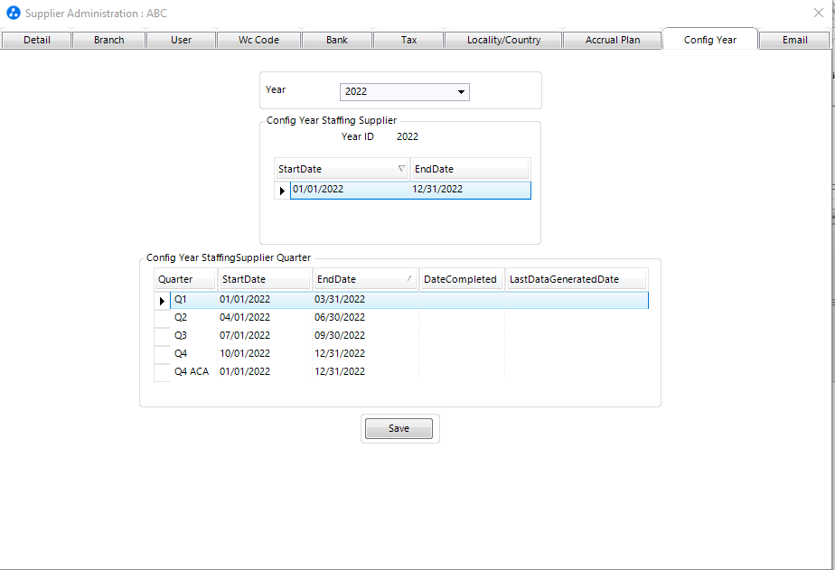The height and width of the screenshot is (570, 835).
Task: Go to the Wc Code tab
Action: pyautogui.click(x=258, y=40)
